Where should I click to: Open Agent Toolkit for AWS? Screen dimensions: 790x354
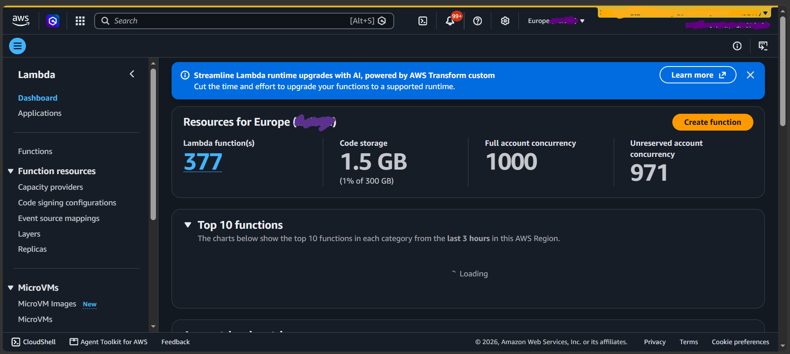click(x=109, y=342)
